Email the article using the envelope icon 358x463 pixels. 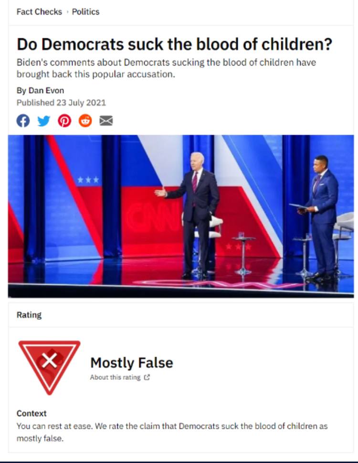click(x=106, y=120)
